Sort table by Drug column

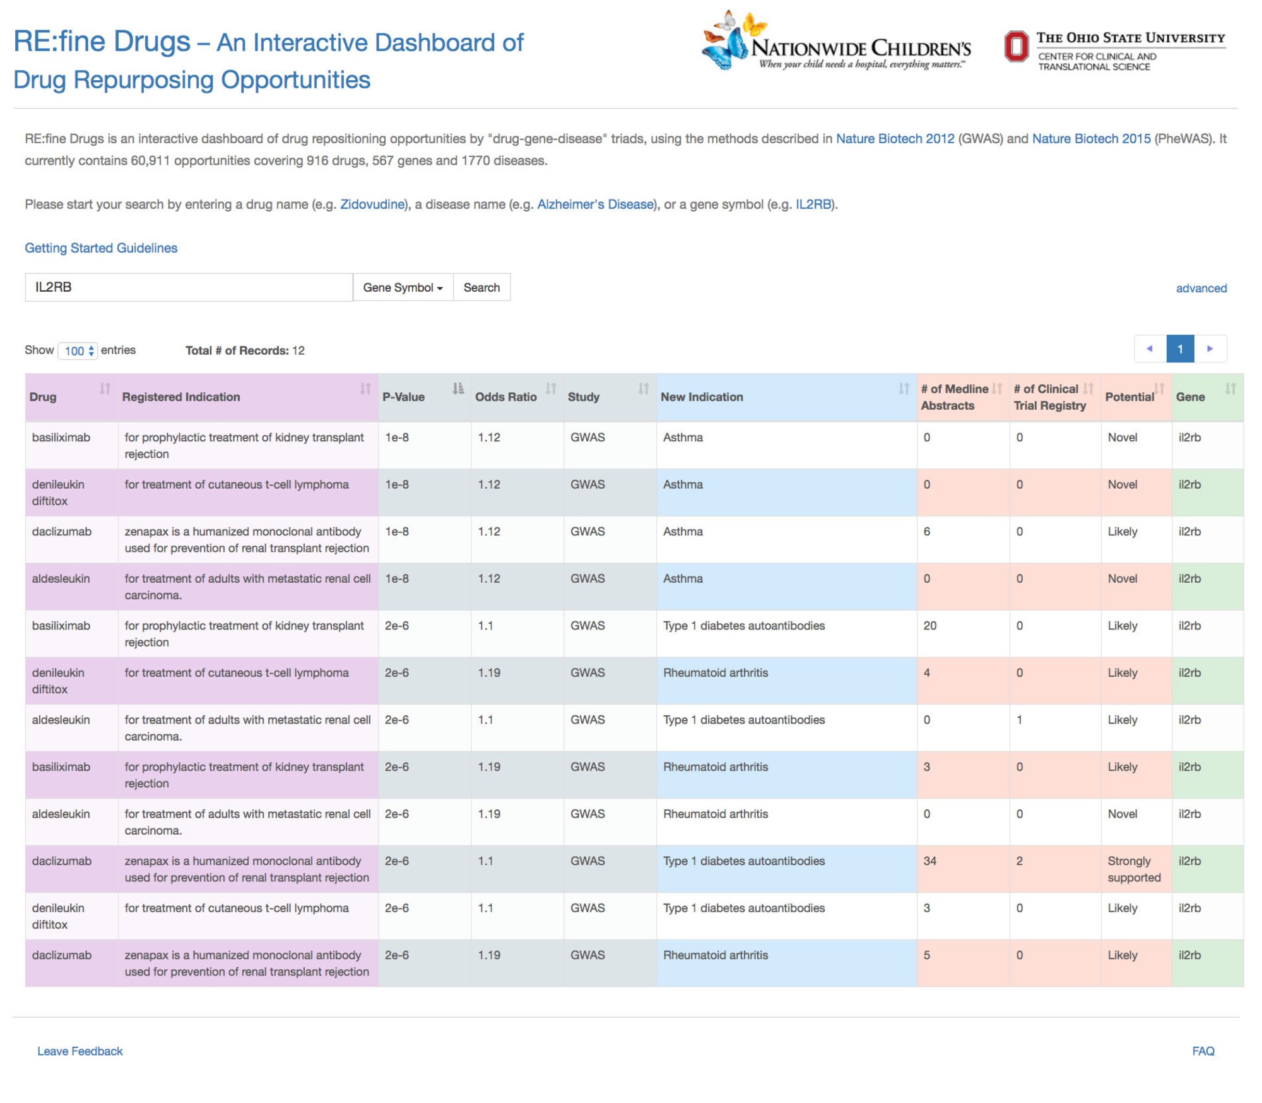(x=105, y=389)
